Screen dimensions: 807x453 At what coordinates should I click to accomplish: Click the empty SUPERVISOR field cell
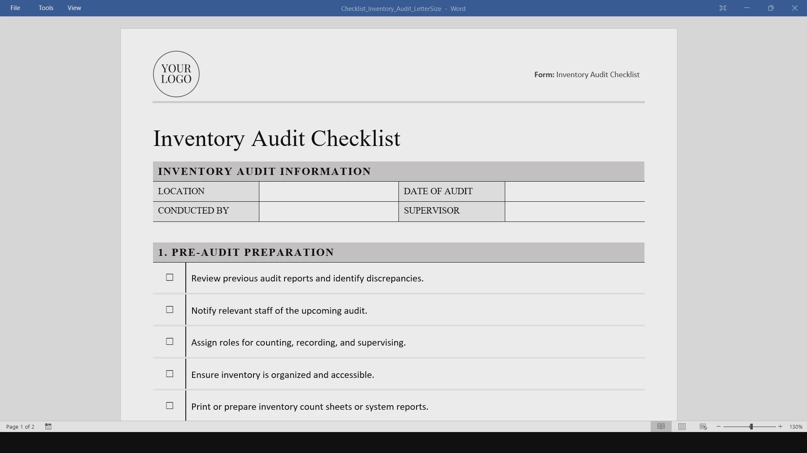coord(574,211)
